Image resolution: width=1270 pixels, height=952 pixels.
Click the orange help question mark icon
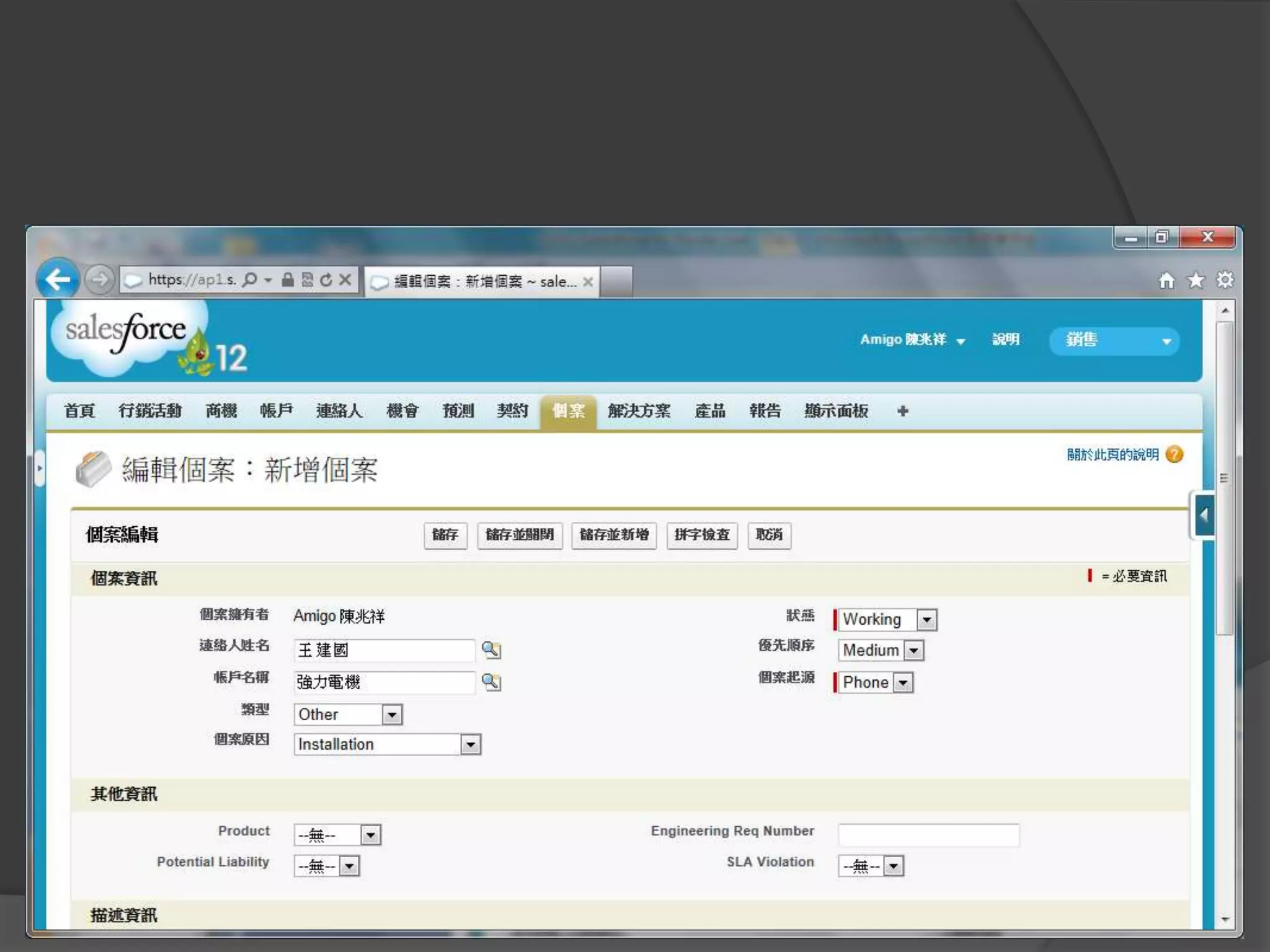coord(1174,454)
